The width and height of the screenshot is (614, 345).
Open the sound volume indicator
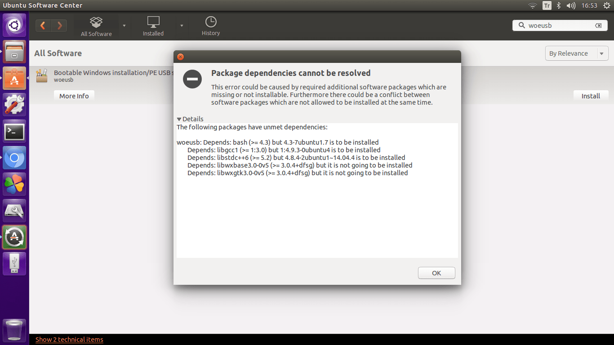[571, 5]
